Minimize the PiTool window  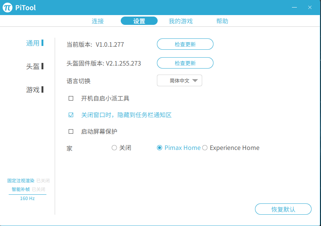(x=294, y=8)
